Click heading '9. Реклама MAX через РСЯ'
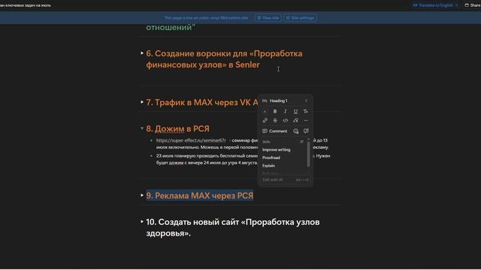 pyautogui.click(x=200, y=196)
